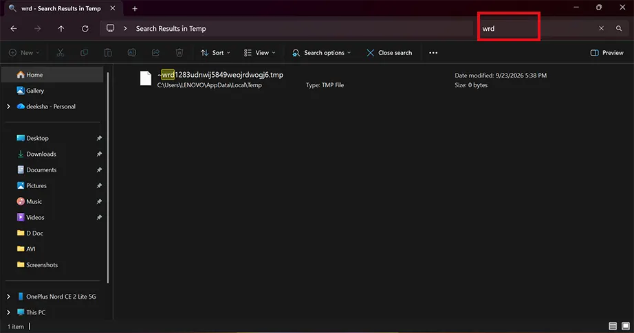Click the Rename icon
Viewport: 634px width, 333px height.
(x=132, y=53)
